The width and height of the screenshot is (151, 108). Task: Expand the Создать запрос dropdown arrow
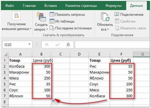coord(47,29)
